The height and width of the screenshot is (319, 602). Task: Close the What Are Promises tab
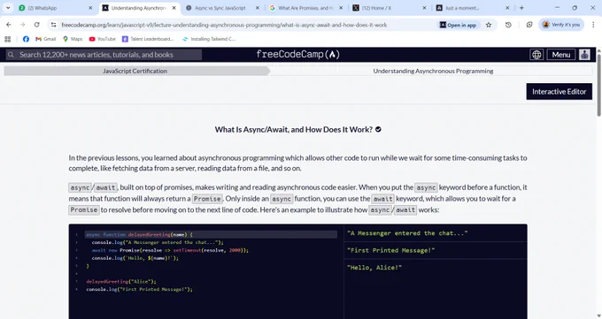pyautogui.click(x=341, y=8)
